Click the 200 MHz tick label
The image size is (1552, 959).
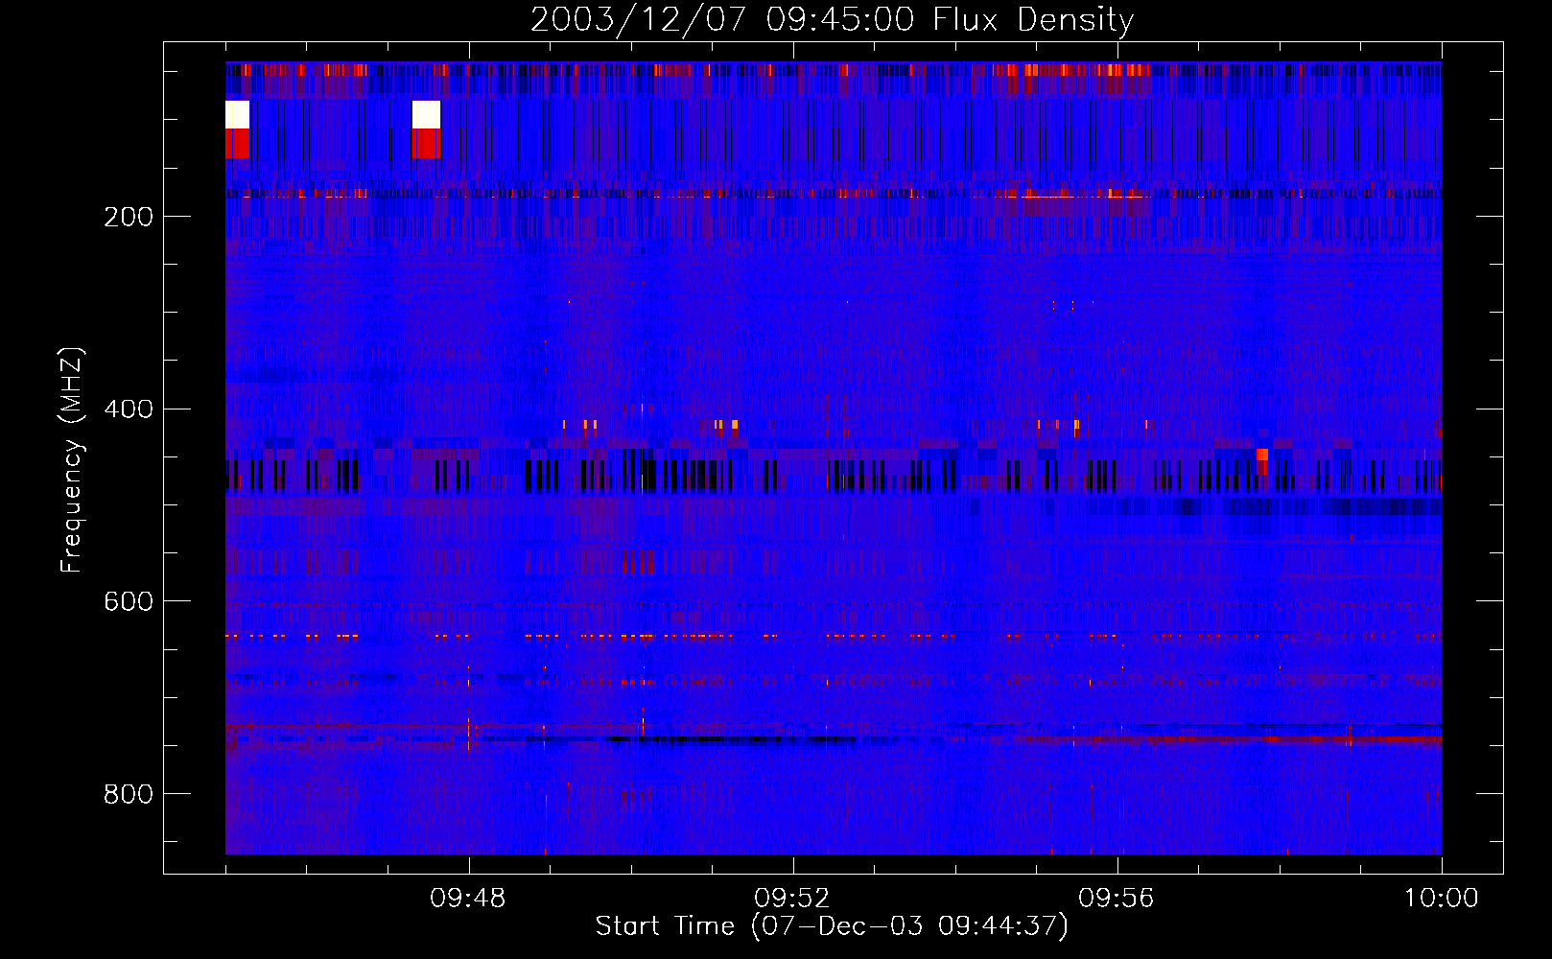129,217
